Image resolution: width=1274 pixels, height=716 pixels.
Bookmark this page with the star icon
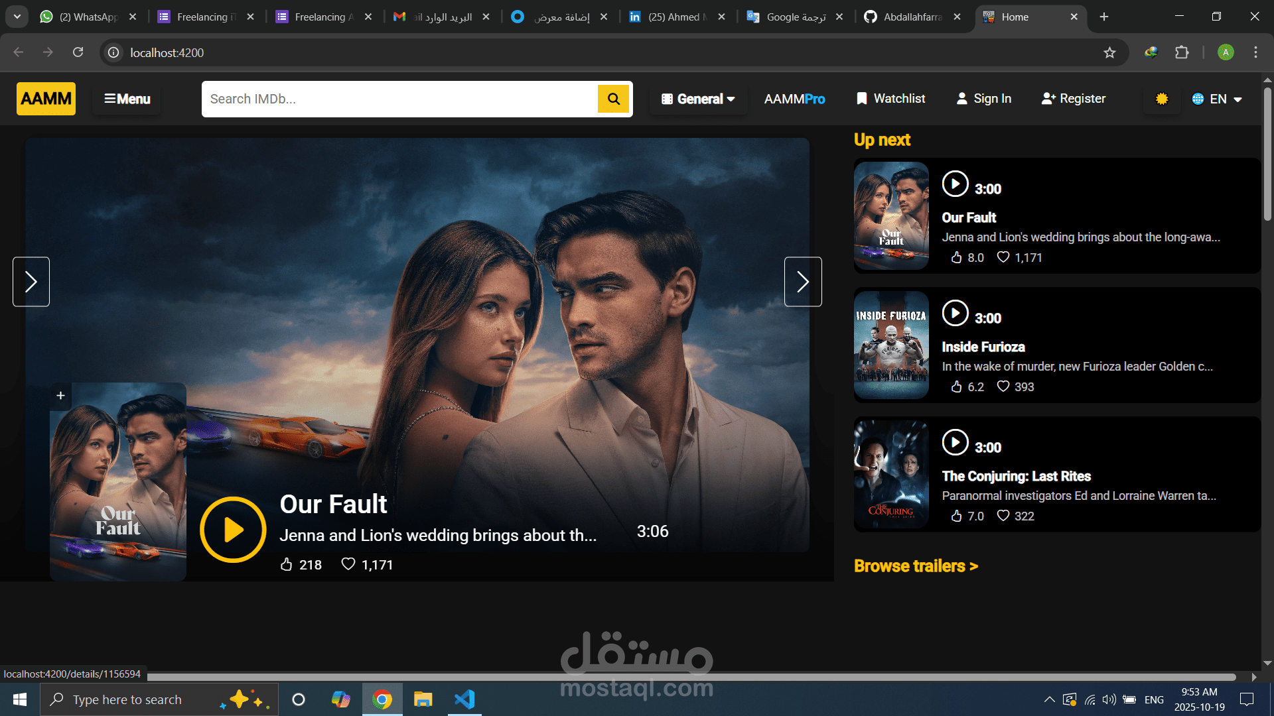tap(1109, 52)
